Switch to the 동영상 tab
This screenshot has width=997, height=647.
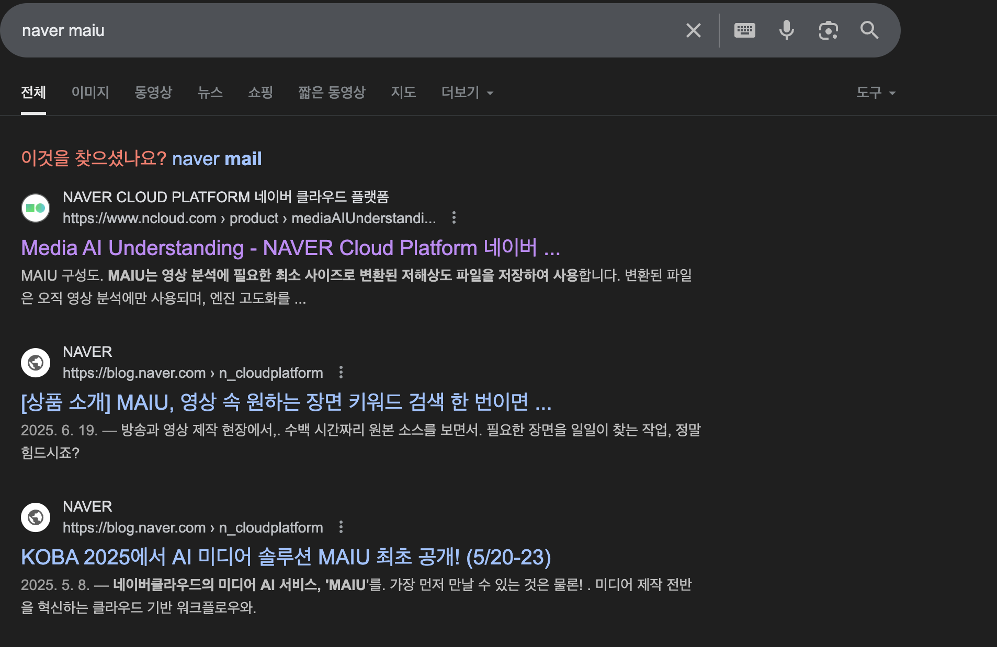coord(153,93)
